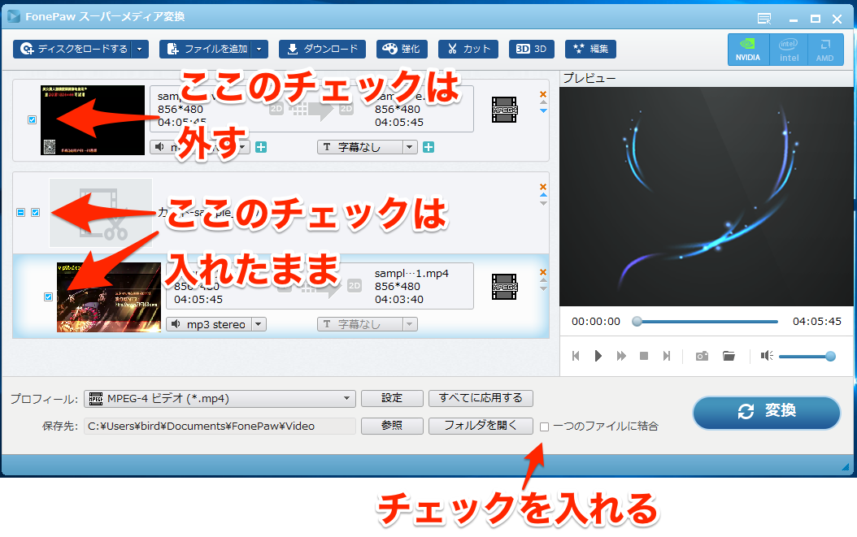Click the cut clip's thumbnail
Image resolution: width=857 pixels, height=537 pixels.
pyautogui.click(x=109, y=297)
